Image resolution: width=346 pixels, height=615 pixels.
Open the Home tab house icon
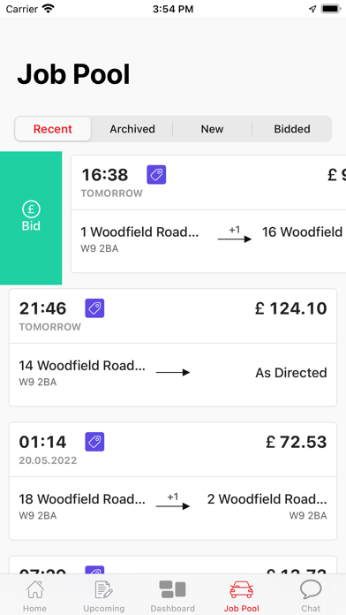tap(35, 589)
